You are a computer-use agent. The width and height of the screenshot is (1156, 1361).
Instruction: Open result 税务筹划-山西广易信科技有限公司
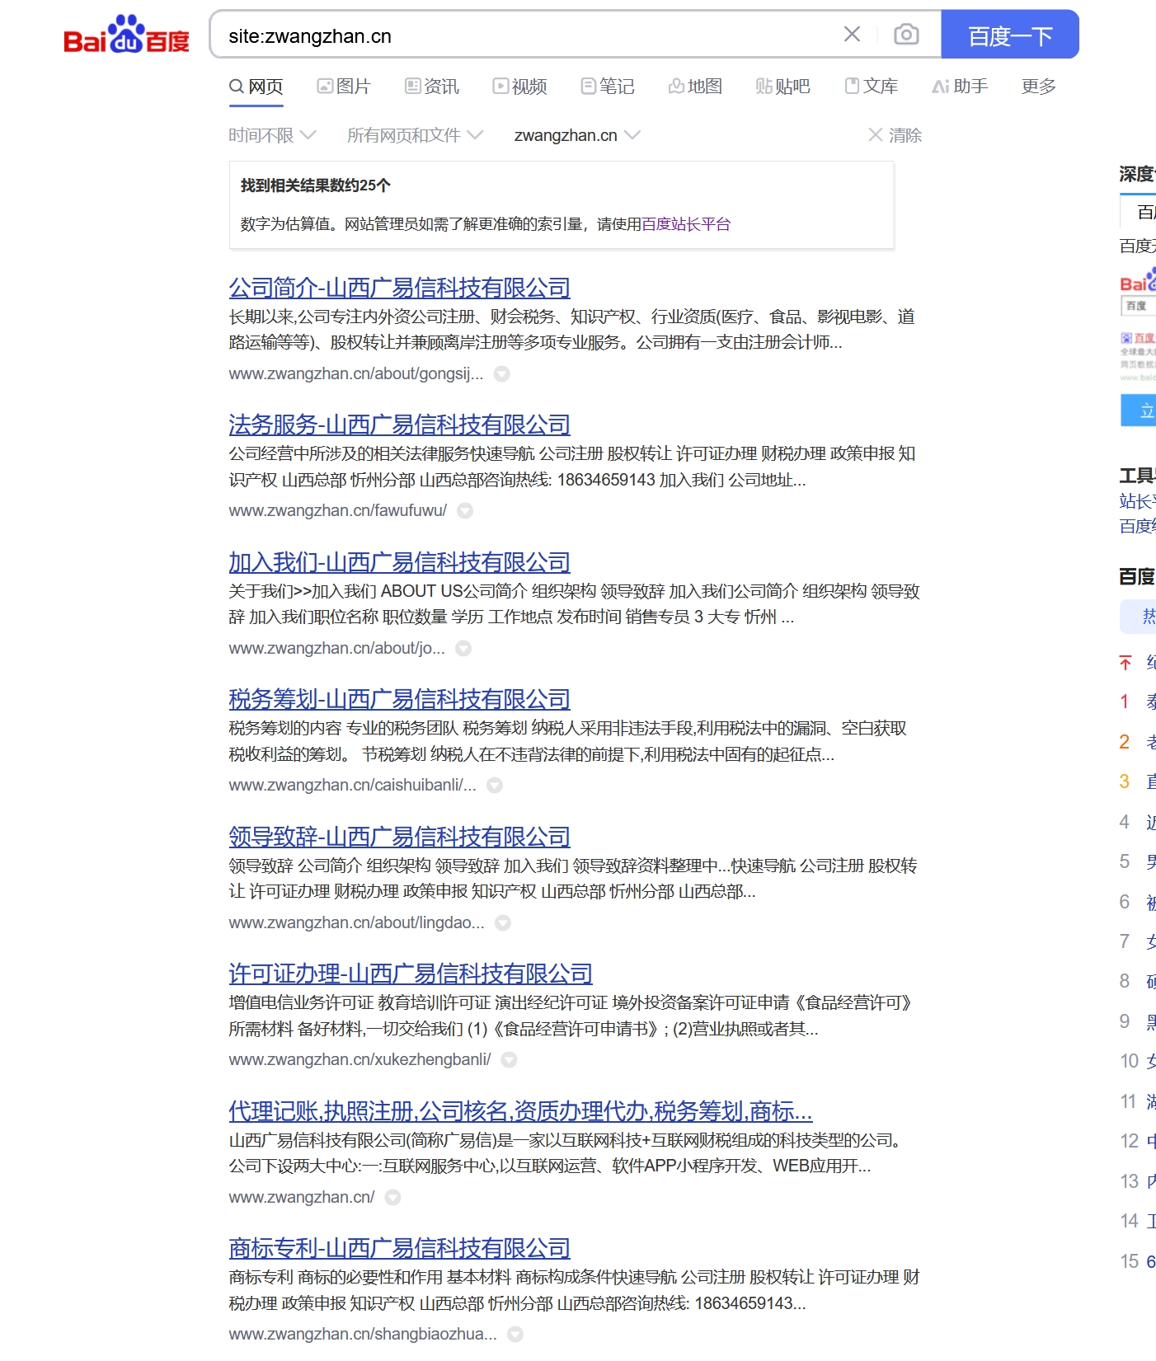[x=400, y=699]
